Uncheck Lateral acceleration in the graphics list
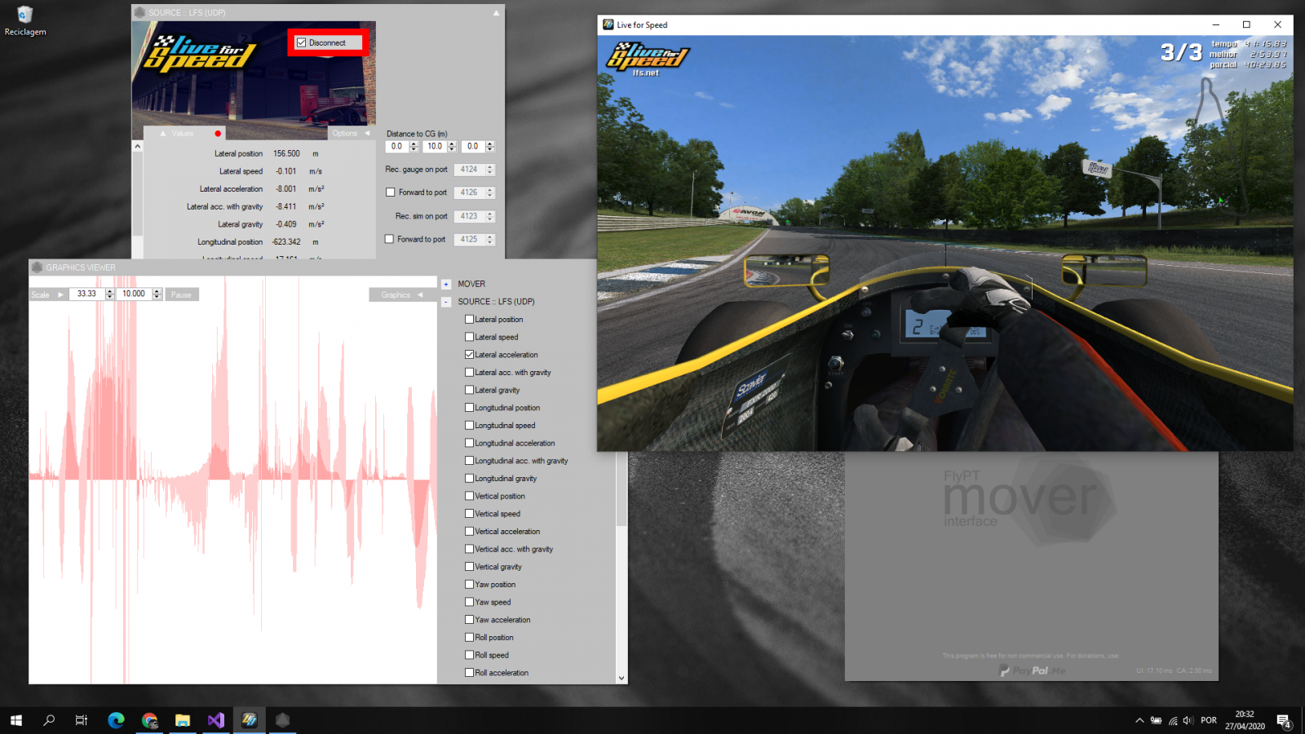This screenshot has height=734, width=1305. coord(469,355)
